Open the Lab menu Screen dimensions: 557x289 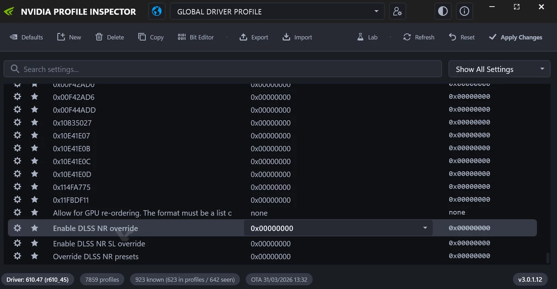(367, 37)
